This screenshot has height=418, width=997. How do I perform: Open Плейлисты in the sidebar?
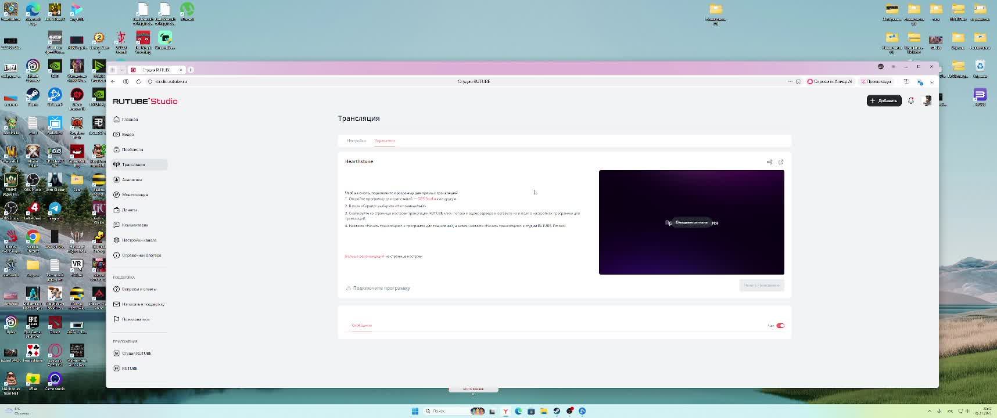point(139,149)
